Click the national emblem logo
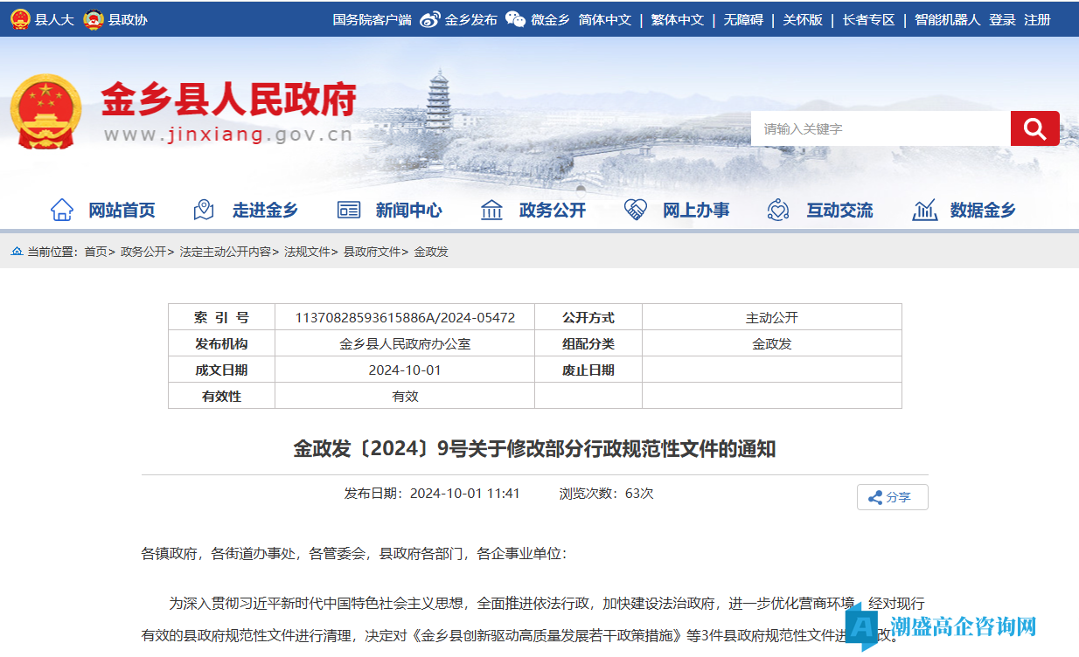Viewport: 1079px width, 657px height. pos(45,112)
